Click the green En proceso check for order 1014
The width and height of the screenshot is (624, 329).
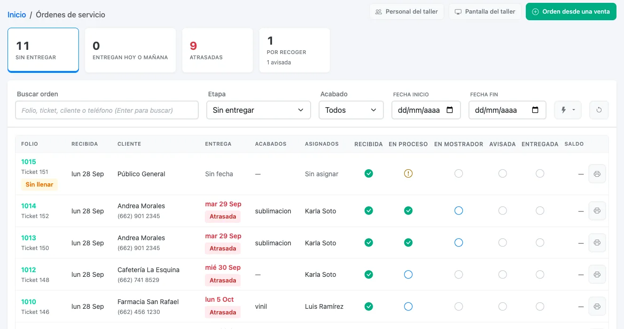[x=408, y=211]
